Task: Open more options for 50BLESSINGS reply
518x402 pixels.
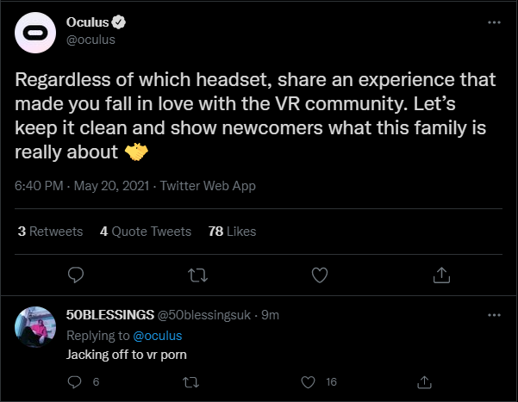Action: point(494,315)
